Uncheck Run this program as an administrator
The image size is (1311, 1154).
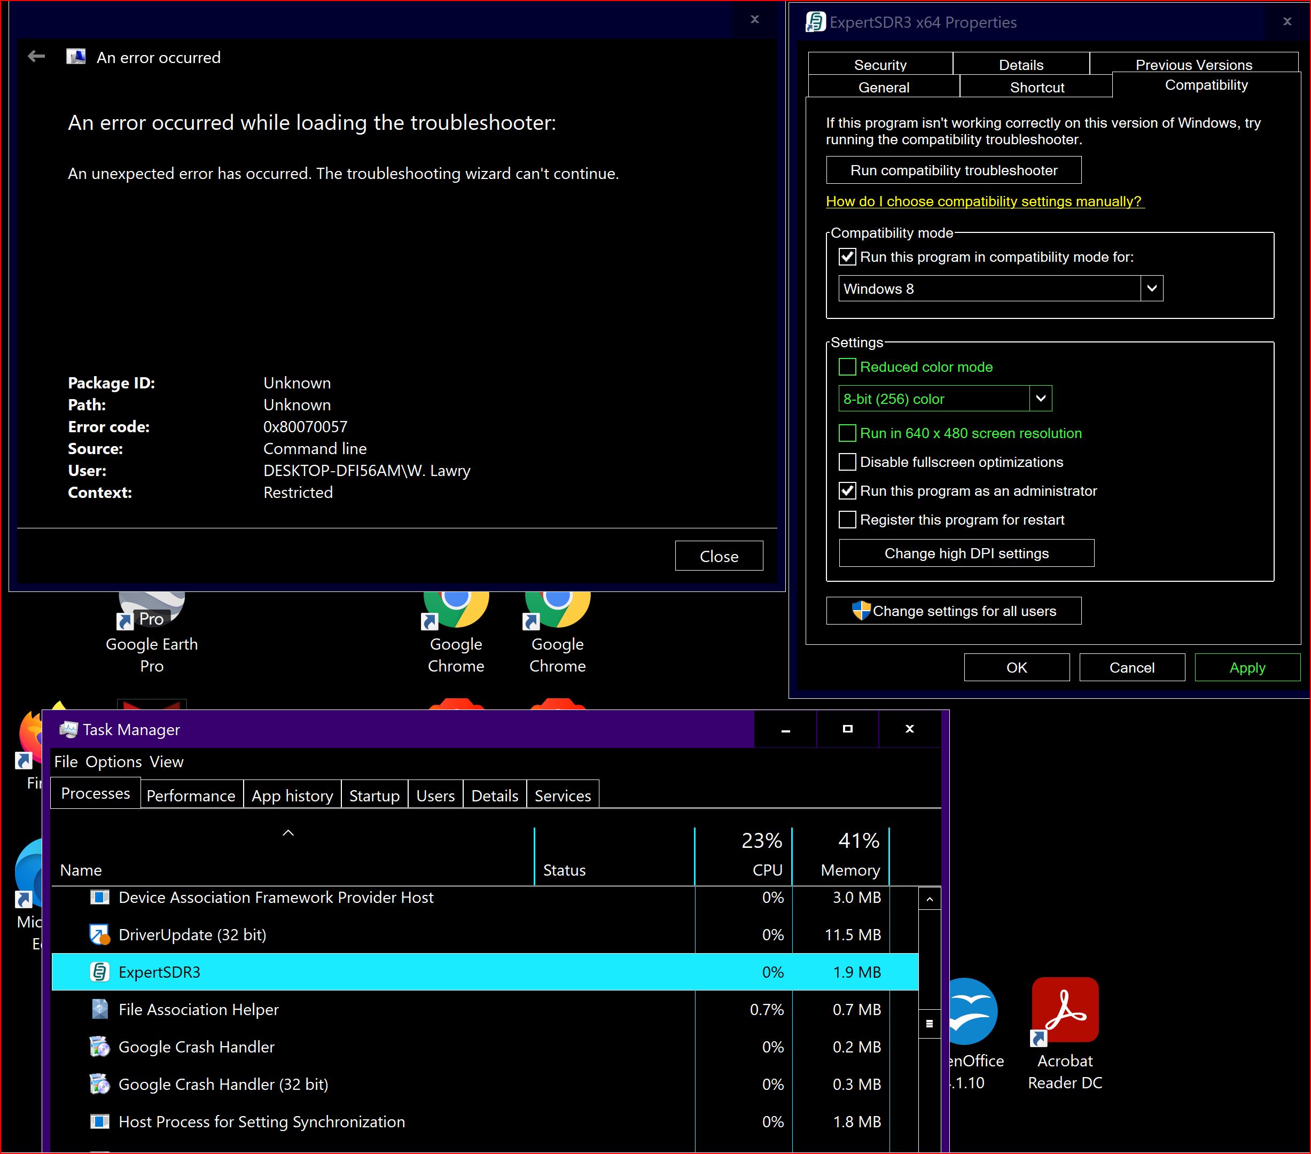[847, 491]
